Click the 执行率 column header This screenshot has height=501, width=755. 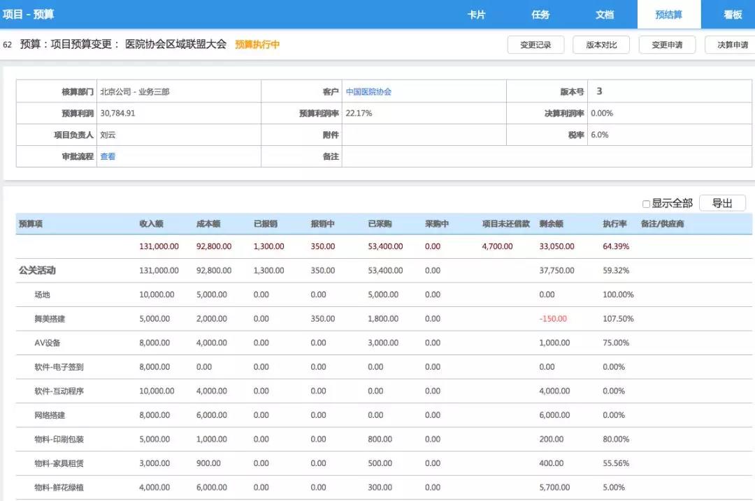pyautogui.click(x=614, y=224)
